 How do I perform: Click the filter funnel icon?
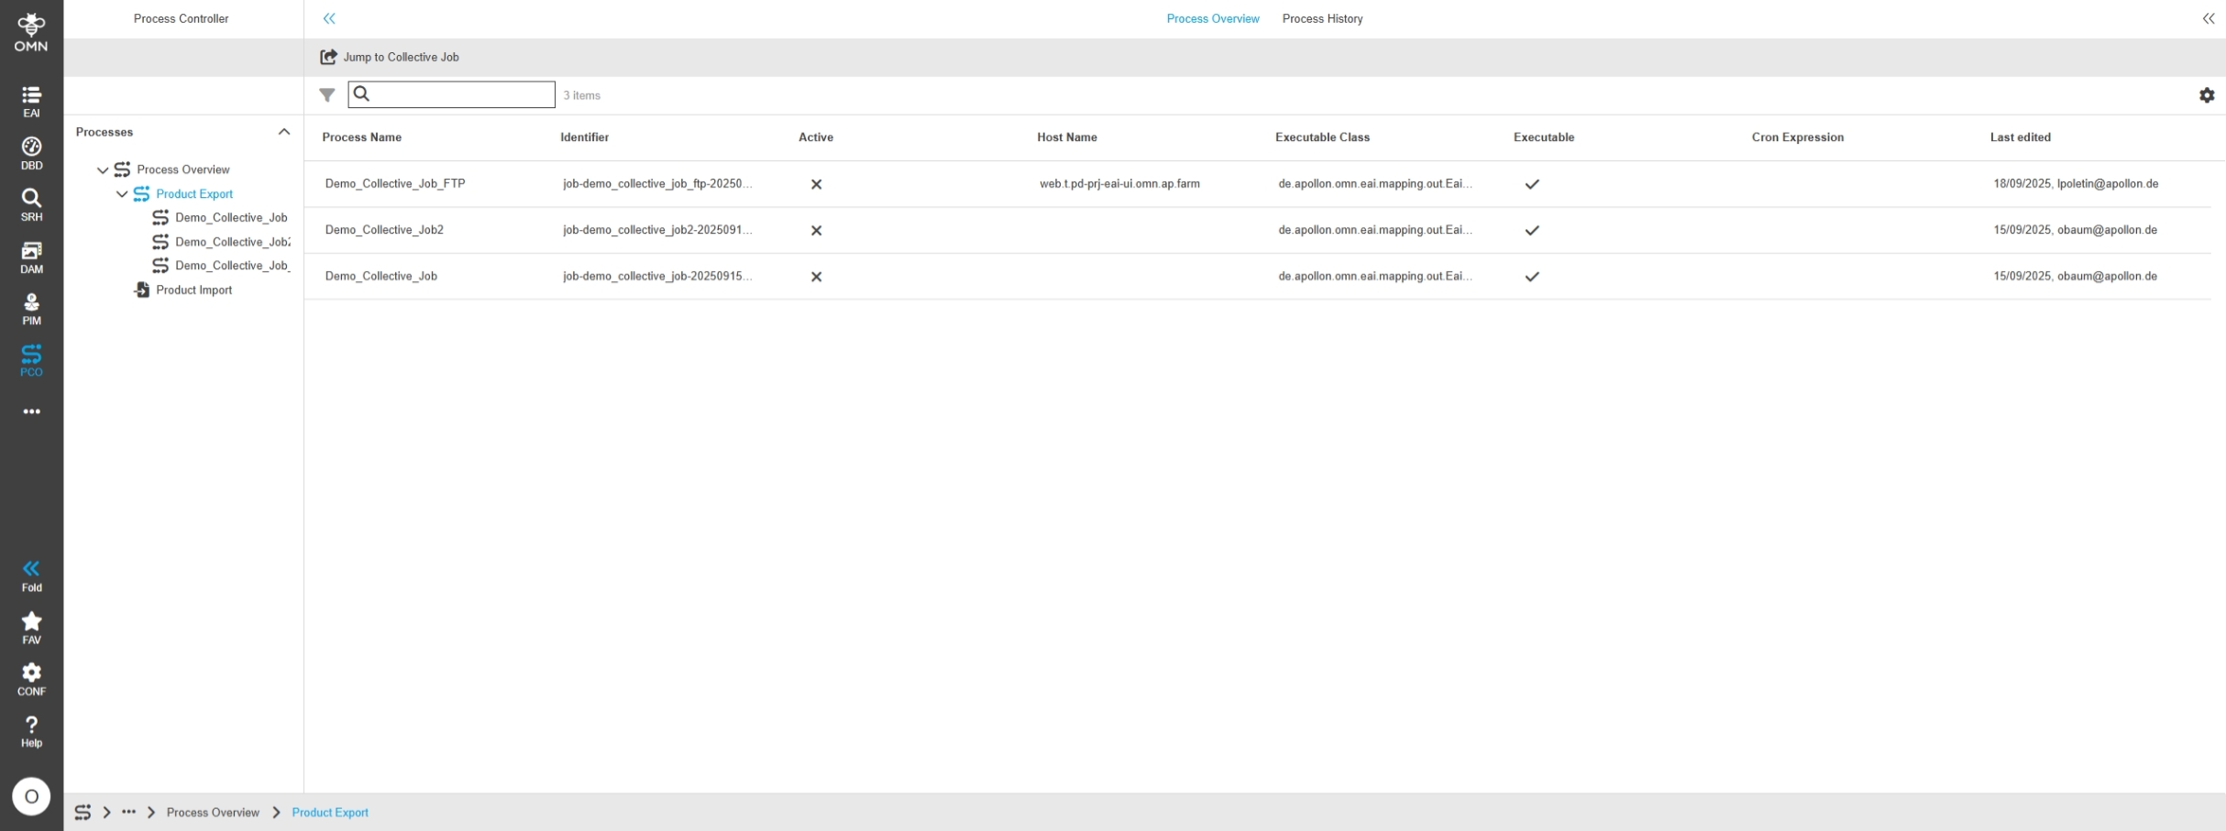pyautogui.click(x=327, y=95)
